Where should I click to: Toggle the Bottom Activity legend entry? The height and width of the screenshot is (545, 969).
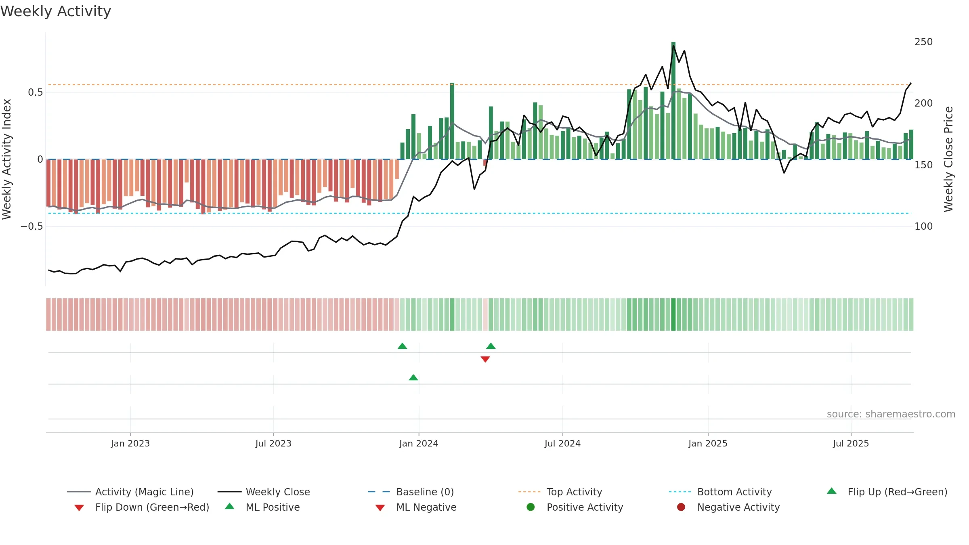click(x=720, y=492)
